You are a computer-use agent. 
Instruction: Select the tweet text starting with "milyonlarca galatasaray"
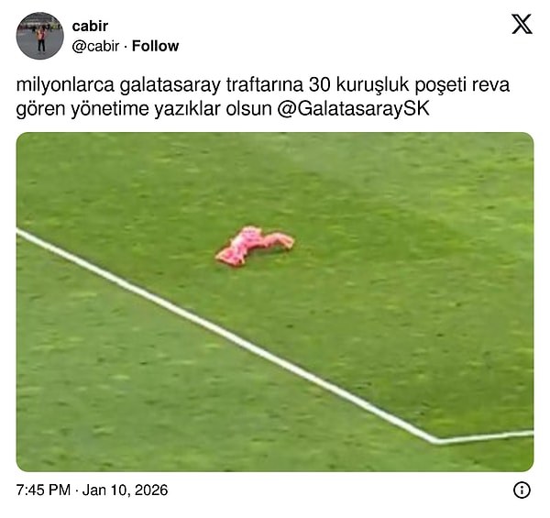[x=263, y=97]
